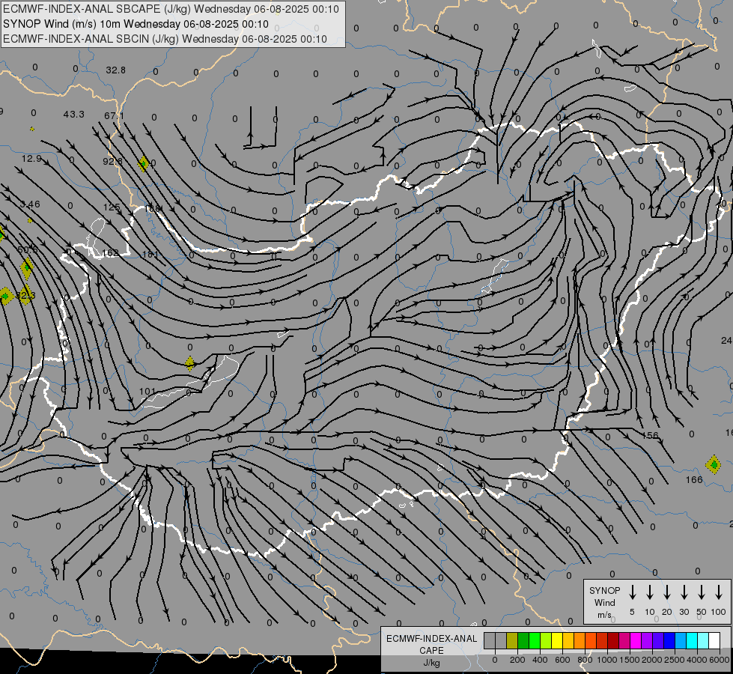Click the 800 tick on CAPE legend
This screenshot has height=674, width=733.
coord(585,660)
